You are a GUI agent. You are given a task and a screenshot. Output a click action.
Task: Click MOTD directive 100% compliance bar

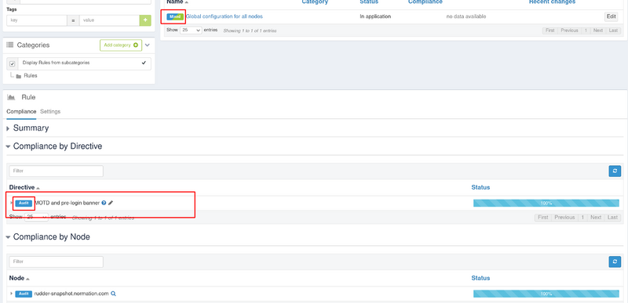pyautogui.click(x=546, y=204)
